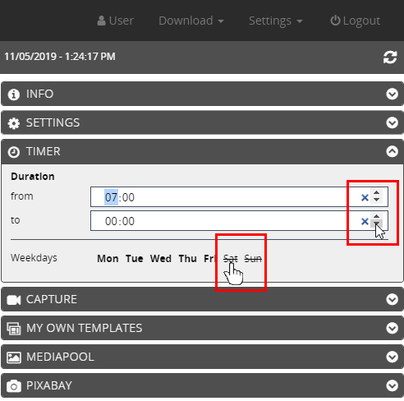Toggle the Sun weekday on
Screen dimensions: 404x401
(x=253, y=259)
